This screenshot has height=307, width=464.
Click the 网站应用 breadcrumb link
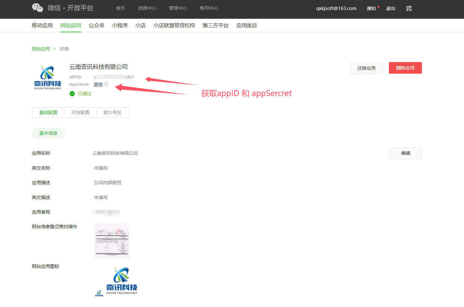pyautogui.click(x=41, y=49)
